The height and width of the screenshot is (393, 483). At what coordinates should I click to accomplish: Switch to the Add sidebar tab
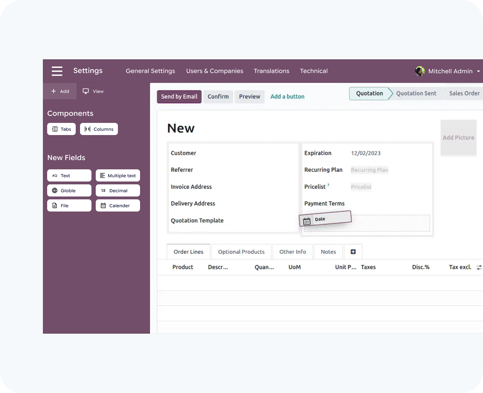coord(60,91)
